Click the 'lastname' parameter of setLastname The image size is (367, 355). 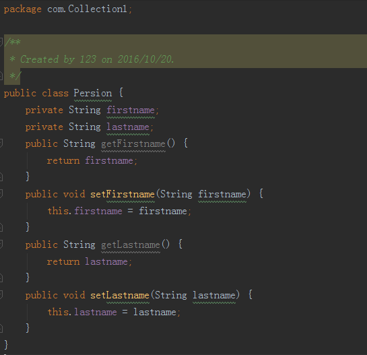tap(214, 295)
